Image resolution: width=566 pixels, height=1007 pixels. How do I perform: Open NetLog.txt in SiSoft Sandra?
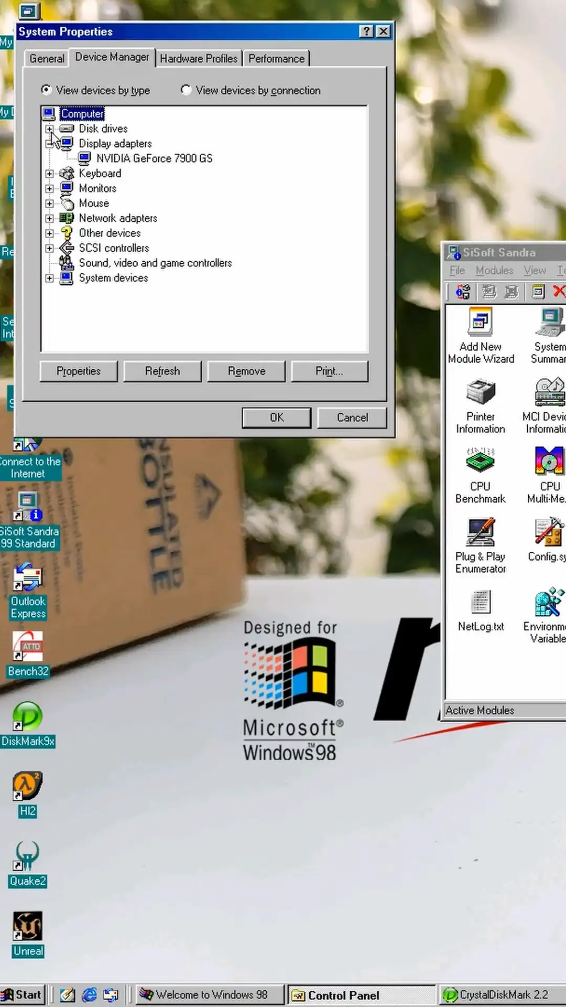point(481,610)
